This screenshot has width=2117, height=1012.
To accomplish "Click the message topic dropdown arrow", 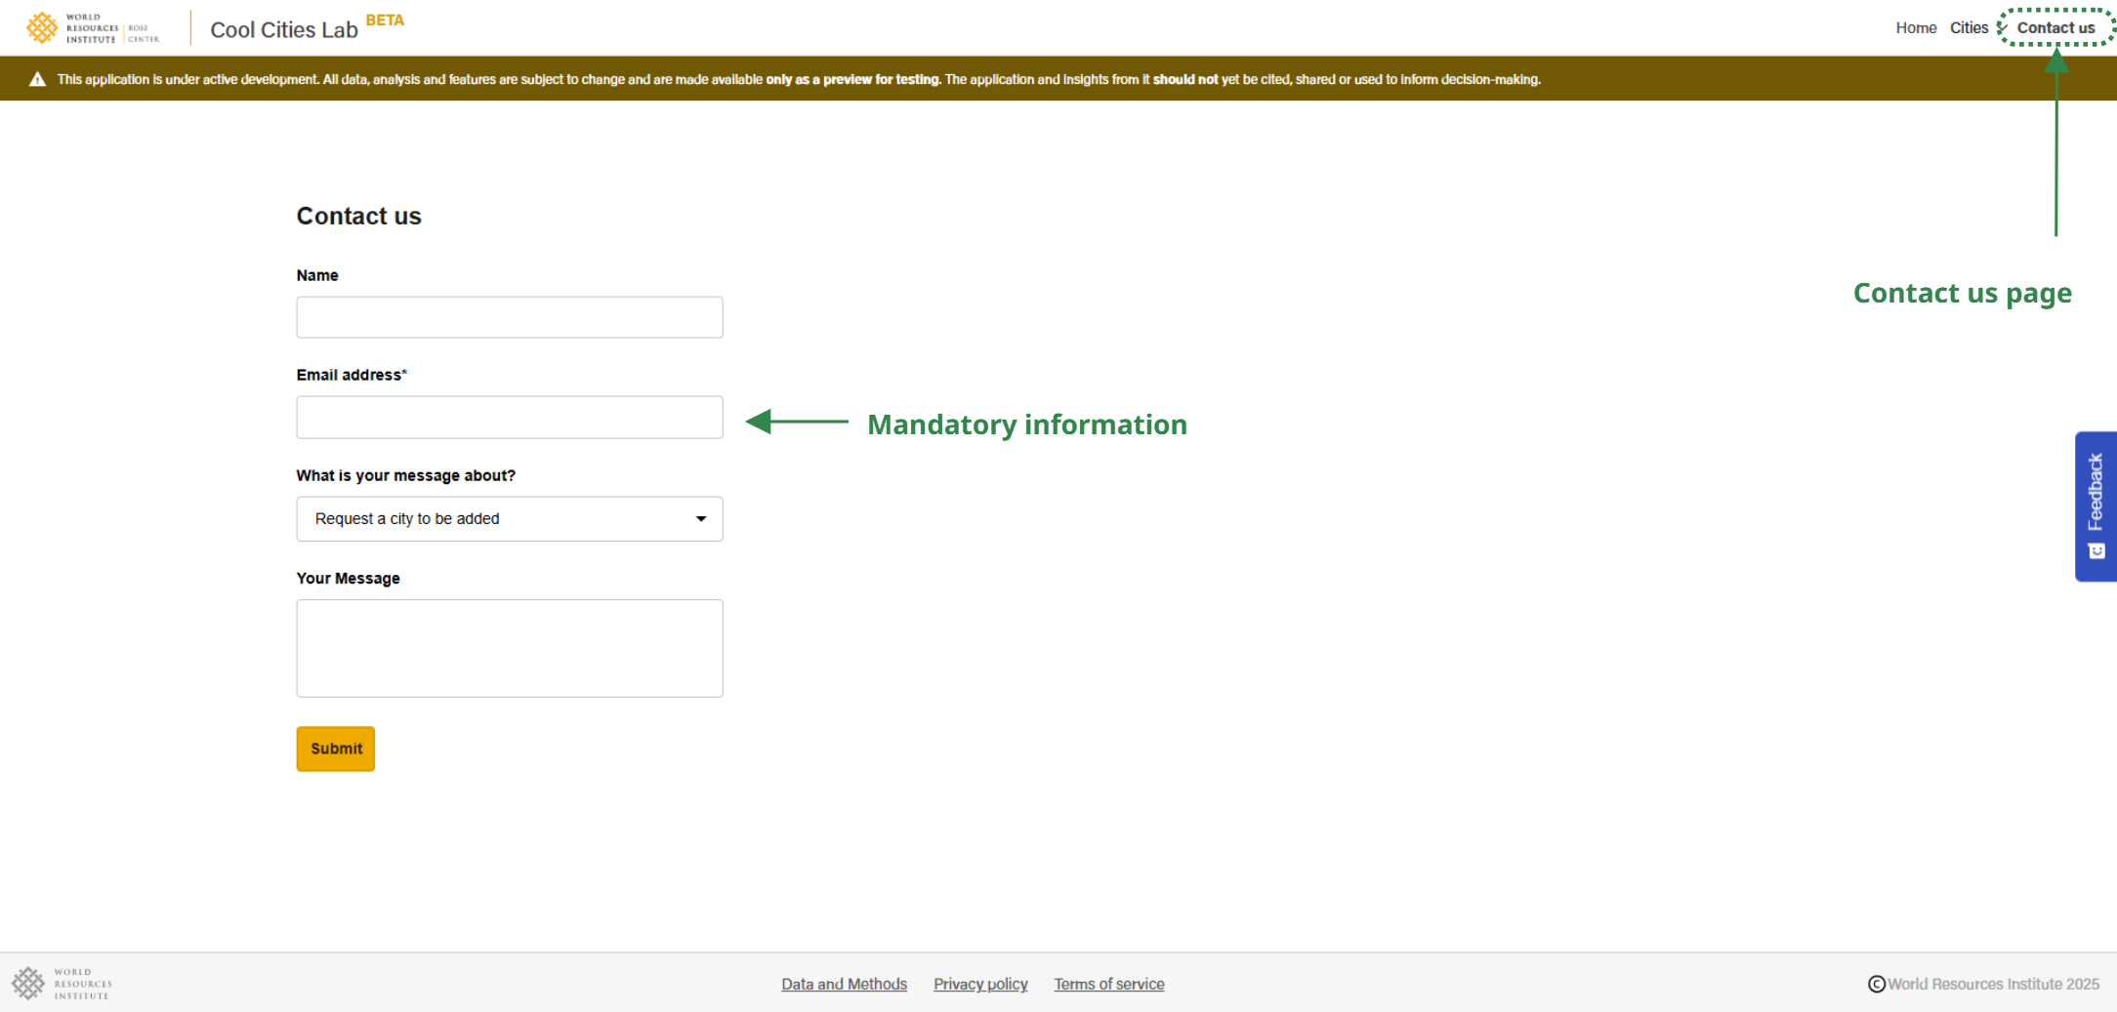I will pyautogui.click(x=701, y=519).
